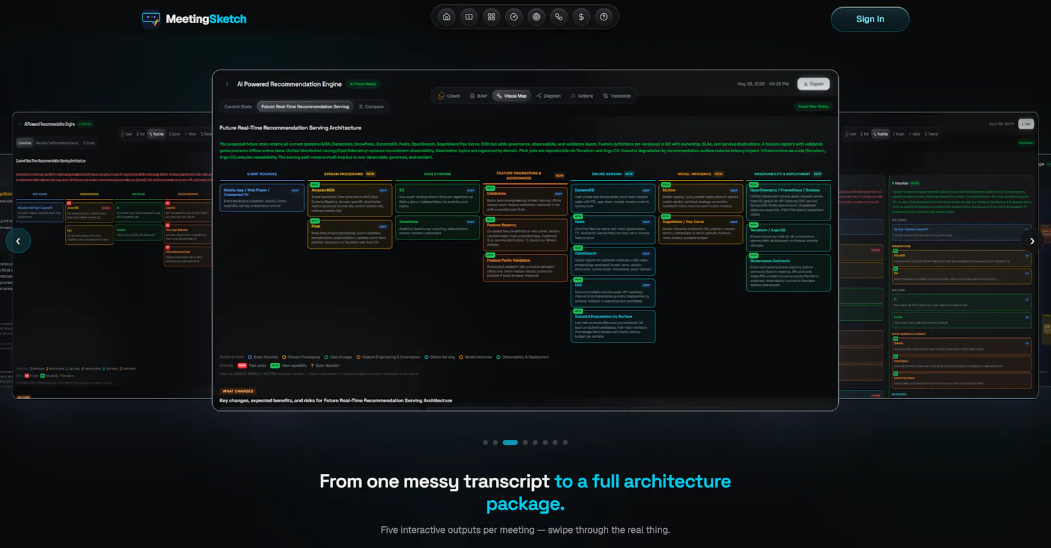This screenshot has height=548, width=1051.
Task: Open the four-squares grid icon in top navigation
Action: click(491, 17)
